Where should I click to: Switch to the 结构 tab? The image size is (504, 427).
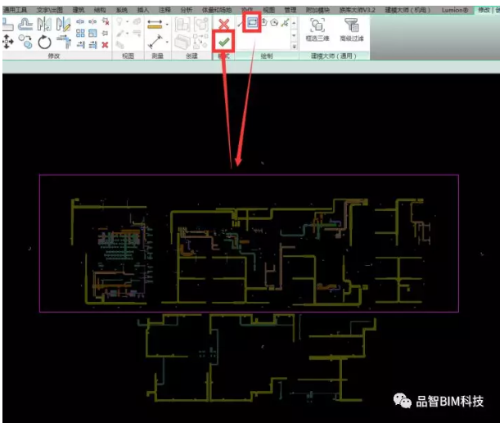coord(100,11)
